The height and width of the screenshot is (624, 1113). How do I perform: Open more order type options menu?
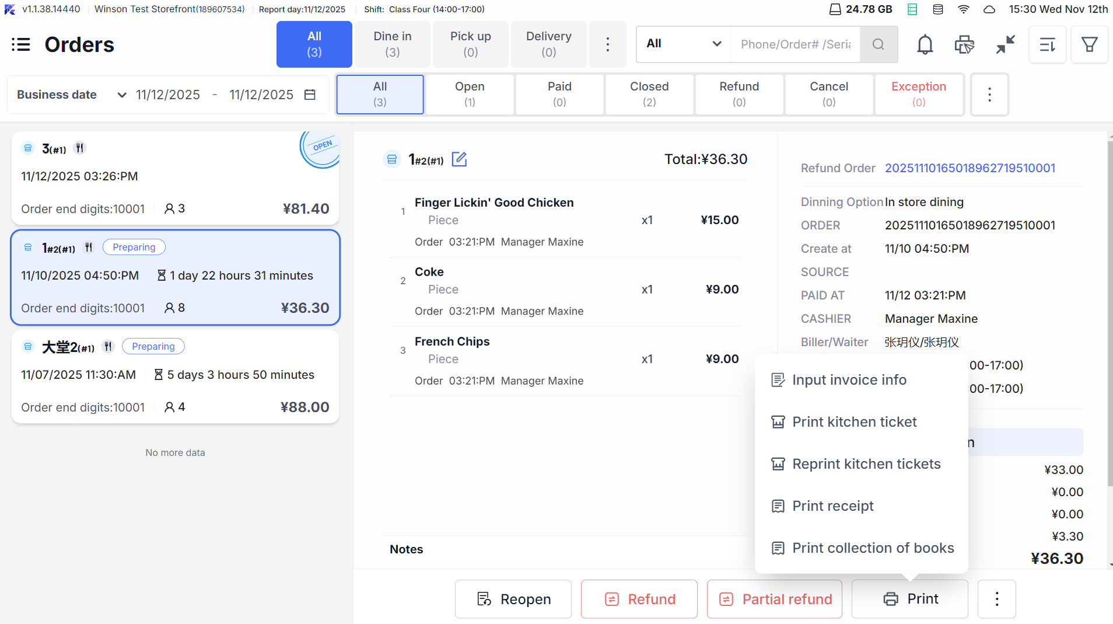click(607, 44)
